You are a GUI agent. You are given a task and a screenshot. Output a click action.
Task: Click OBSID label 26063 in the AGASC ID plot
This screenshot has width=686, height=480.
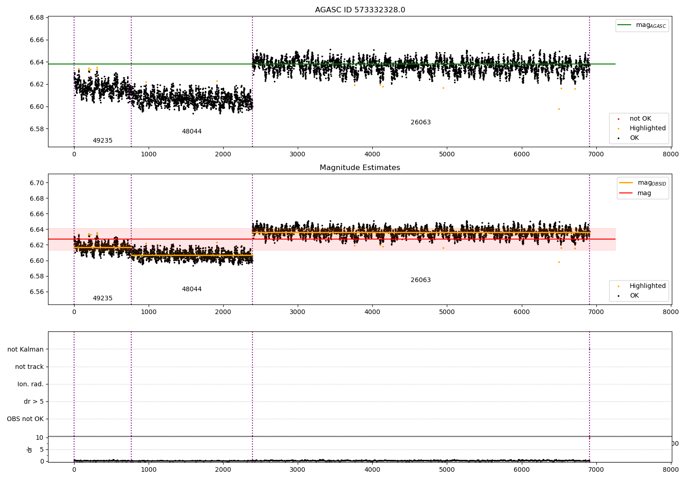421,123
